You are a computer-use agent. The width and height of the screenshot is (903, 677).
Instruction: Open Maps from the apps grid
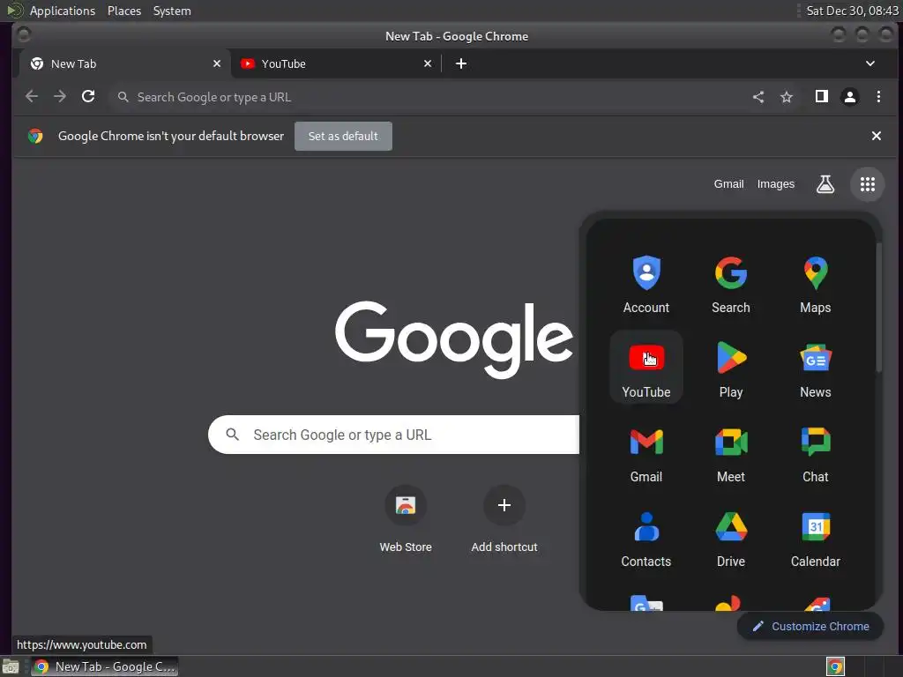(816, 285)
